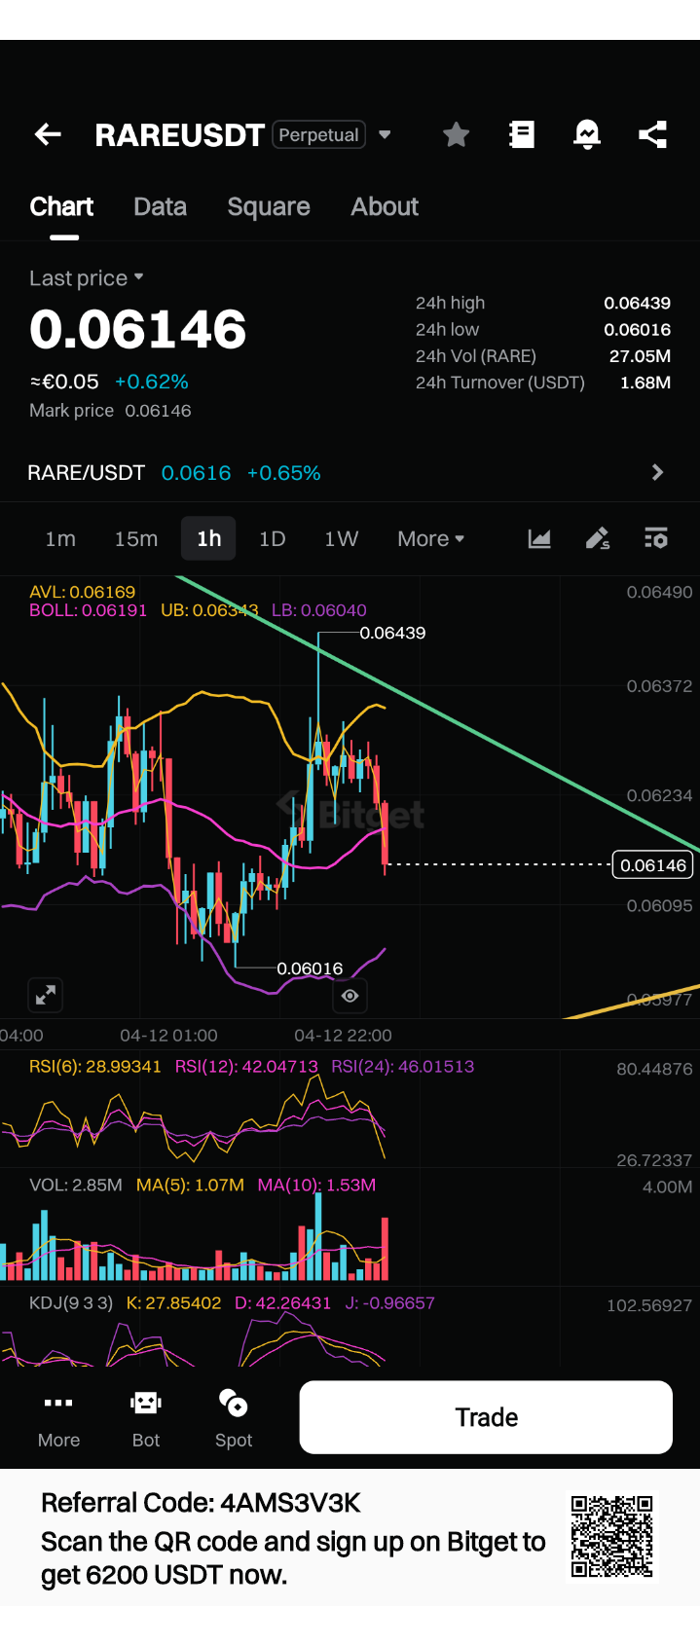The height and width of the screenshot is (1645, 700).
Task: Switch to Spot trading icon
Action: click(x=234, y=1417)
